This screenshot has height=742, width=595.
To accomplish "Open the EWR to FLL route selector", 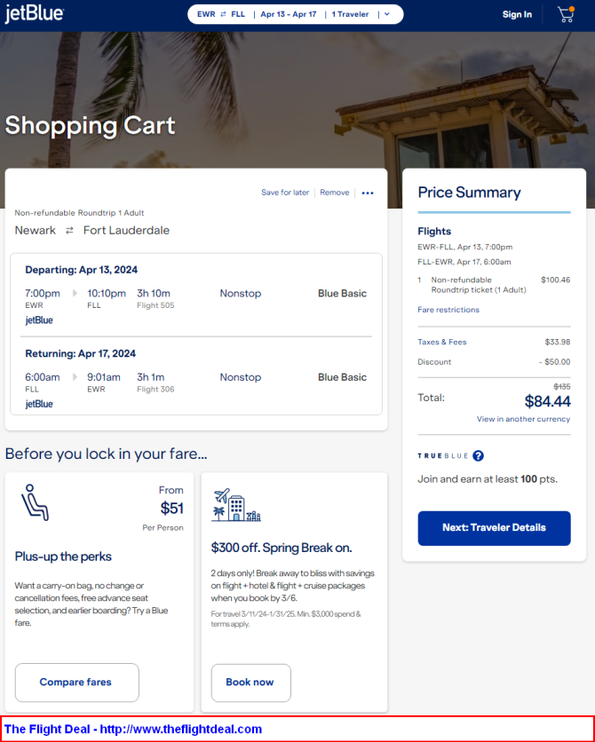I will [x=220, y=14].
